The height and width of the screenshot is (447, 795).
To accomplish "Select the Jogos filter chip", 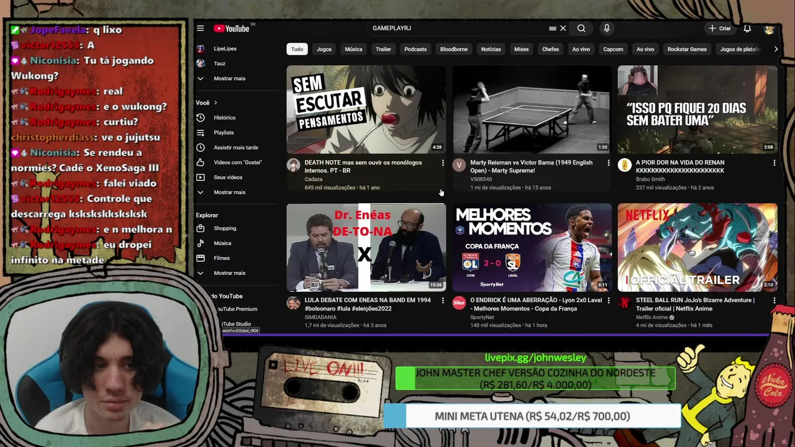I will point(324,49).
